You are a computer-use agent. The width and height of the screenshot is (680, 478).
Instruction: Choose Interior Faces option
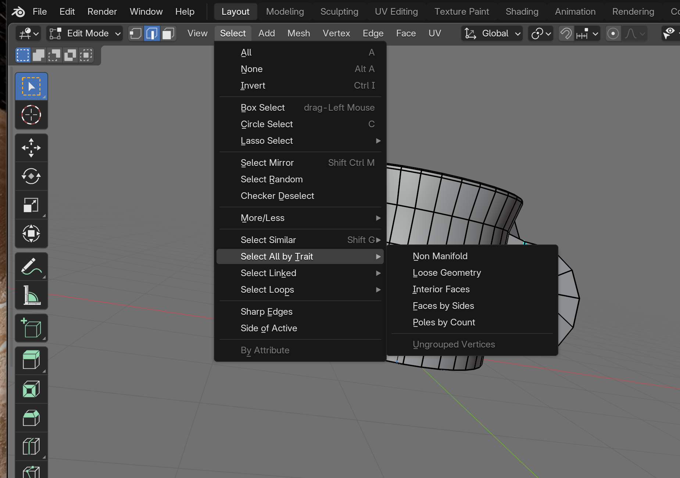point(472,289)
